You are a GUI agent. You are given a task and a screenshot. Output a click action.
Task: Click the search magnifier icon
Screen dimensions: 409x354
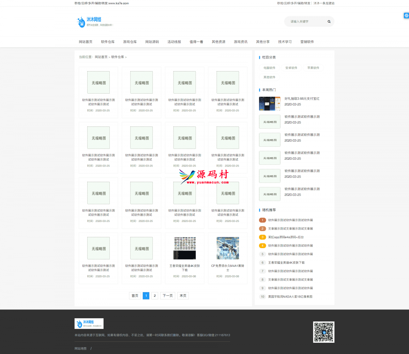(329, 21)
